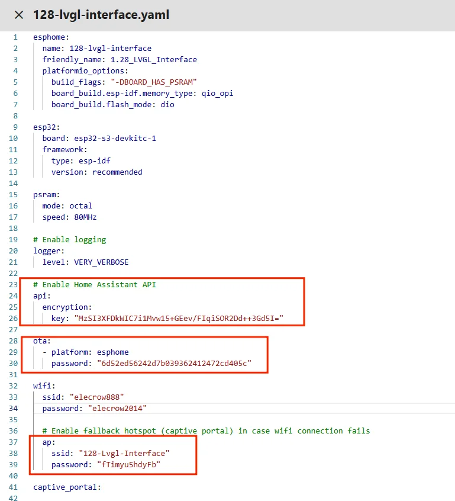
Task: Close the 128-lvgl-interface.yaml editor
Action: pos(19,15)
